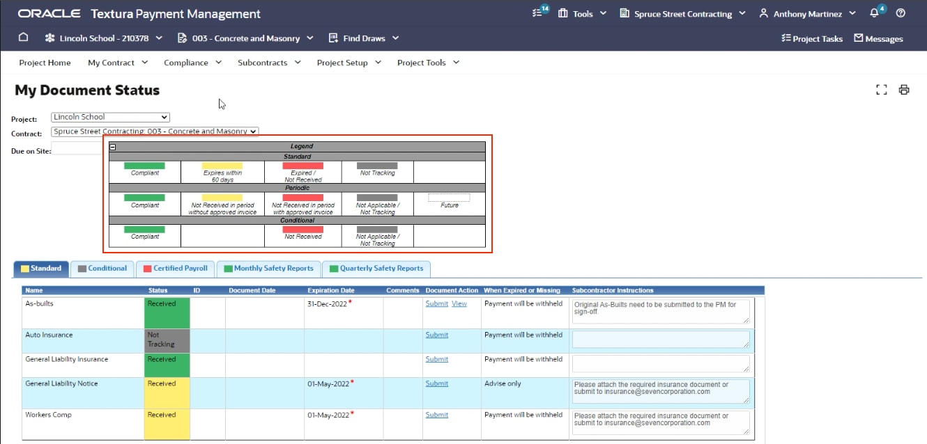Click the 31-Dec-2022 expiration date
927x444 pixels.
[327, 304]
